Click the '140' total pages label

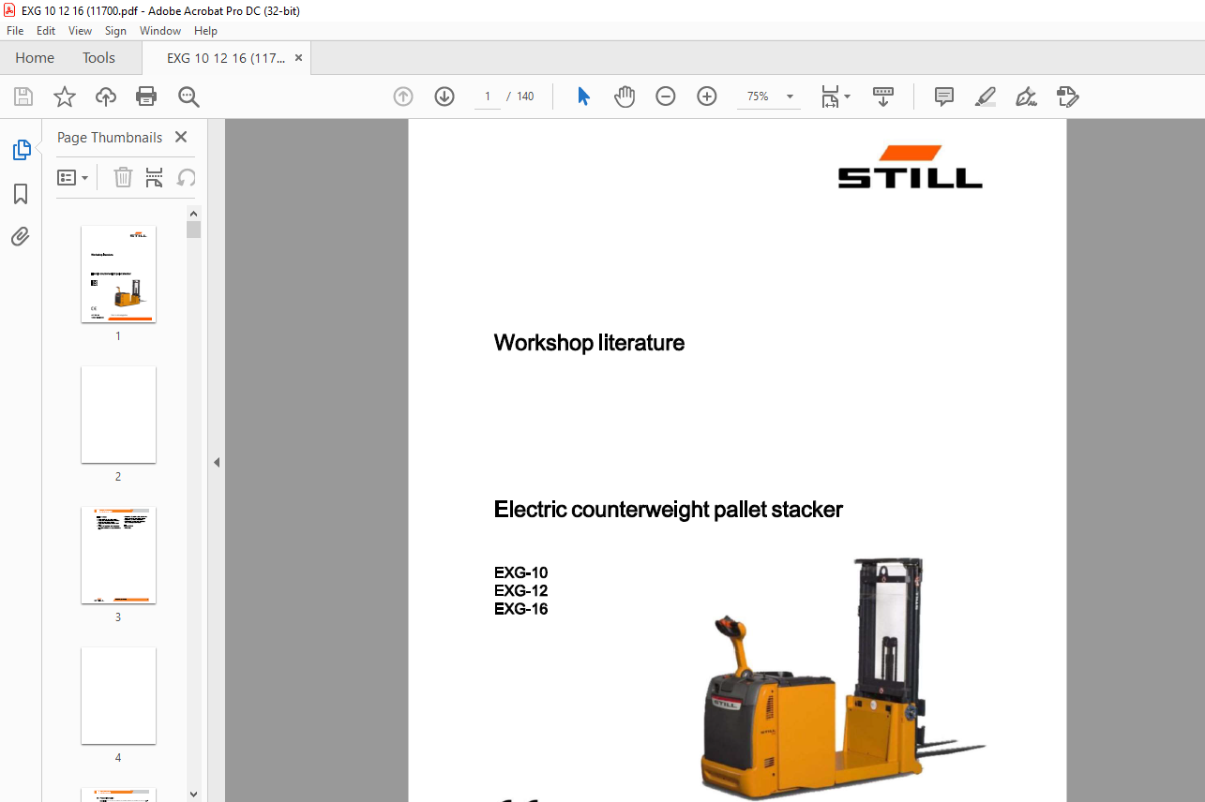click(x=525, y=97)
